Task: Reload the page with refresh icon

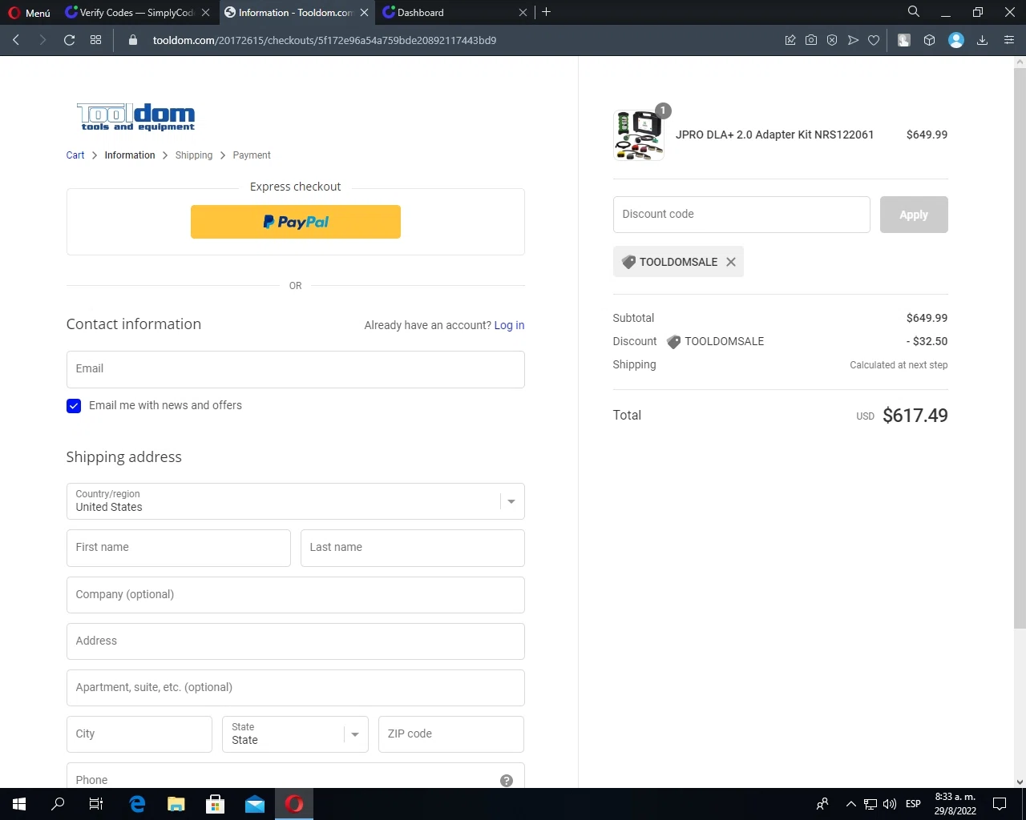Action: tap(70, 40)
